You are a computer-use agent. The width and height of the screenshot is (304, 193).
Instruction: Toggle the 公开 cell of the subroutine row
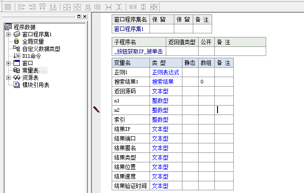coord(206,51)
